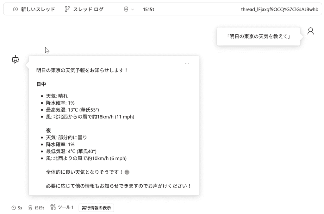
Task: Click the new thread plus-bubble icon
Action: 16,9
